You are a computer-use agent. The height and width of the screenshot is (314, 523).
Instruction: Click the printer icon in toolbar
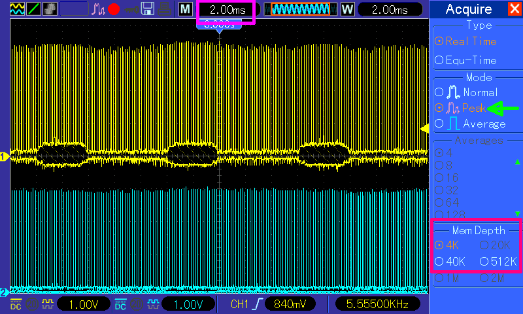point(165,10)
